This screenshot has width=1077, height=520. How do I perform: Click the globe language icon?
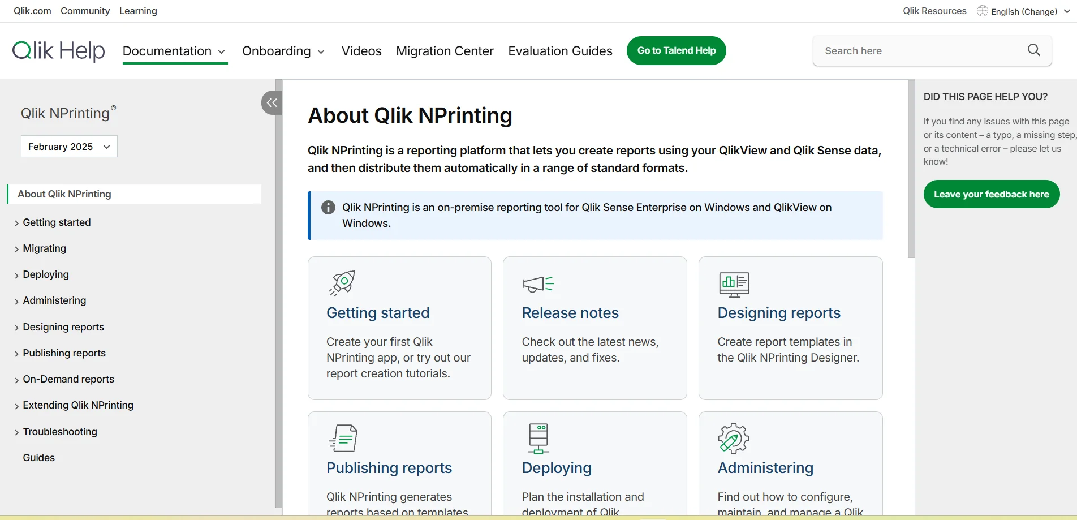click(x=983, y=11)
